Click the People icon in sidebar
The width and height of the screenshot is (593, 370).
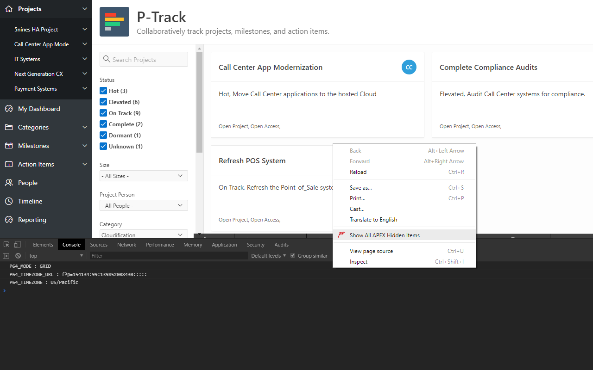point(8,183)
